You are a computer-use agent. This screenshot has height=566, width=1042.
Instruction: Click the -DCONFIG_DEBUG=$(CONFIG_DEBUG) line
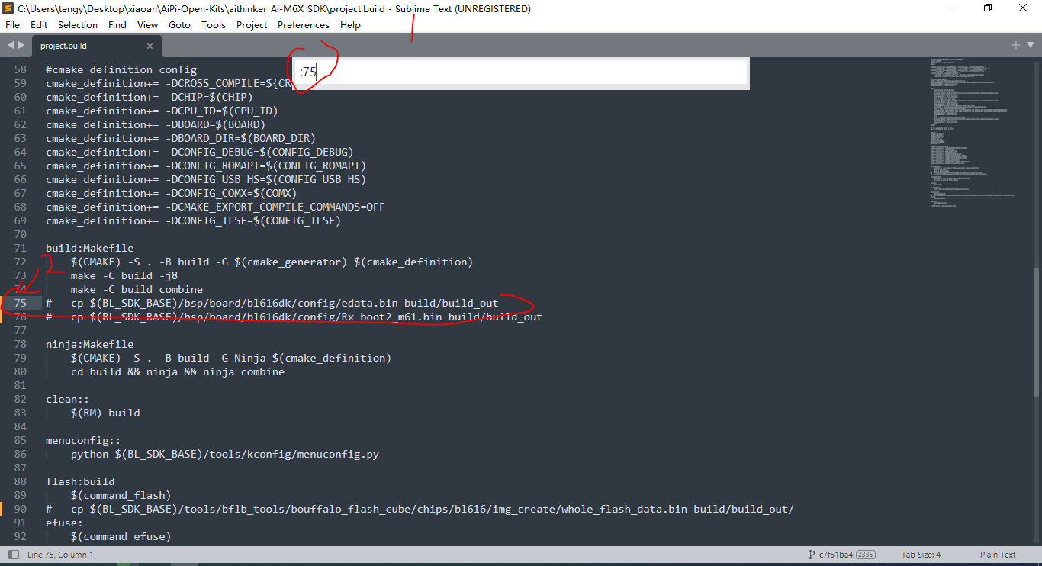coord(200,152)
